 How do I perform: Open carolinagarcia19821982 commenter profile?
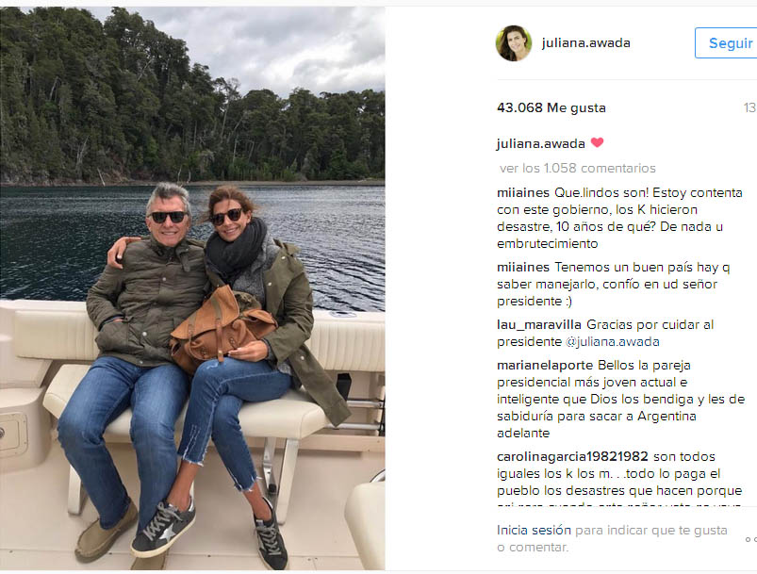coord(572,457)
